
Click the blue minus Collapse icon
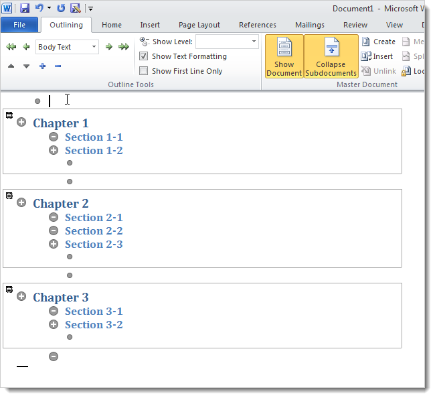(x=58, y=66)
